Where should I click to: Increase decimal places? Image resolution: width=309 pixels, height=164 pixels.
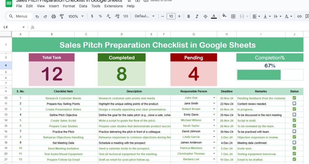(x=117, y=16)
